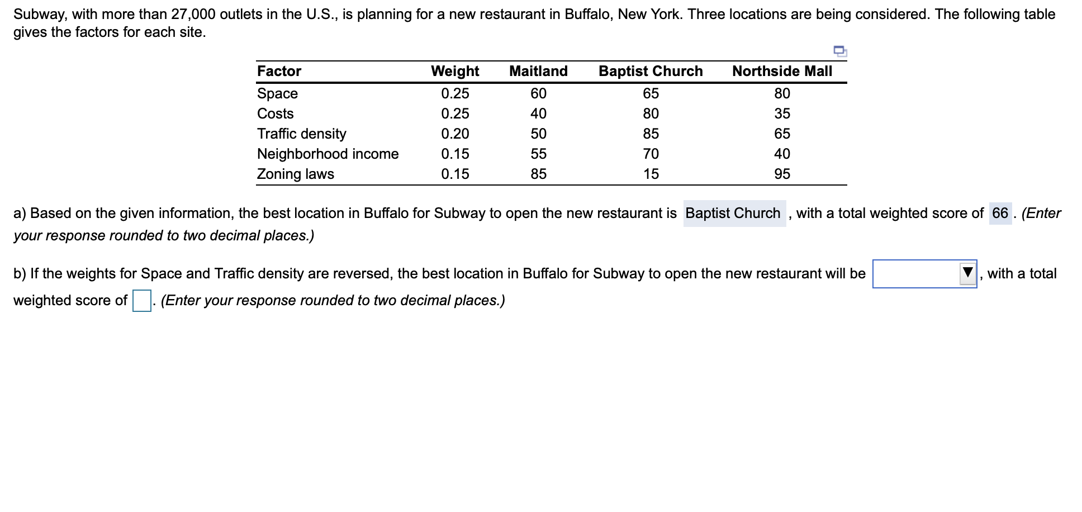This screenshot has height=512, width=1082.
Task: Click the empty weighted score box in part b
Action: pyautogui.click(x=141, y=300)
